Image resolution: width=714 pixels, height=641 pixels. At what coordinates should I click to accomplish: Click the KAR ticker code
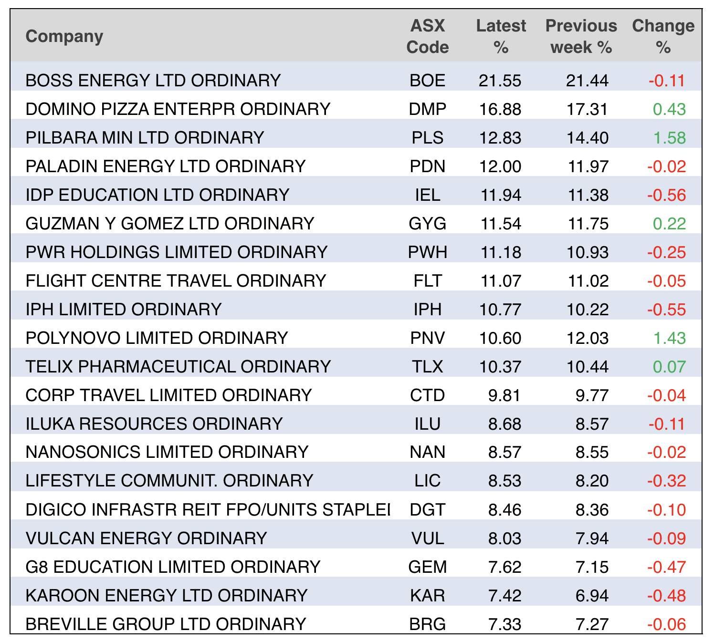(x=427, y=596)
